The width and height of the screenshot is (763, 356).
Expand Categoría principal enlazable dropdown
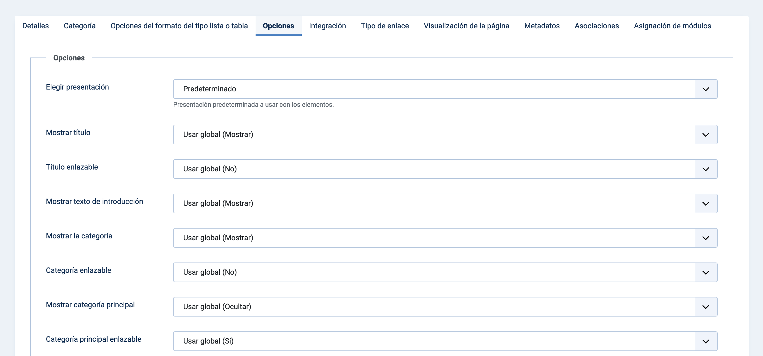point(445,341)
